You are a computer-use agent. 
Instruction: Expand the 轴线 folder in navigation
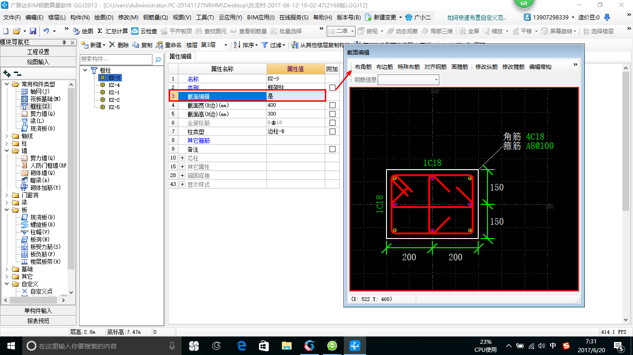[6, 136]
